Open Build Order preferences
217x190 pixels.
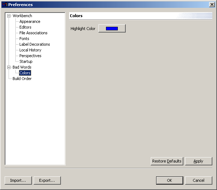22,79
